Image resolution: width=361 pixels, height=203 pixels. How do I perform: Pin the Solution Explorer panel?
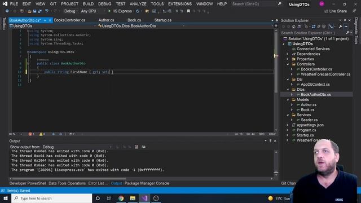[x=345, y=20]
